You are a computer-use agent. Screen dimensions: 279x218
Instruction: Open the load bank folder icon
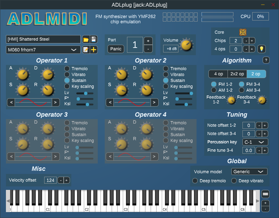click(86, 40)
